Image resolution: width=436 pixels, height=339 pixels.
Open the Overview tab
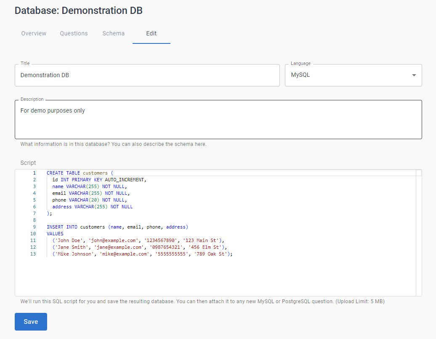point(34,33)
